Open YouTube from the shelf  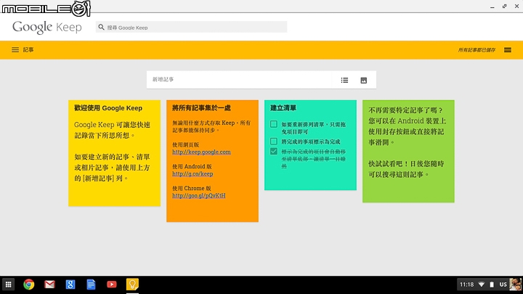click(x=112, y=285)
